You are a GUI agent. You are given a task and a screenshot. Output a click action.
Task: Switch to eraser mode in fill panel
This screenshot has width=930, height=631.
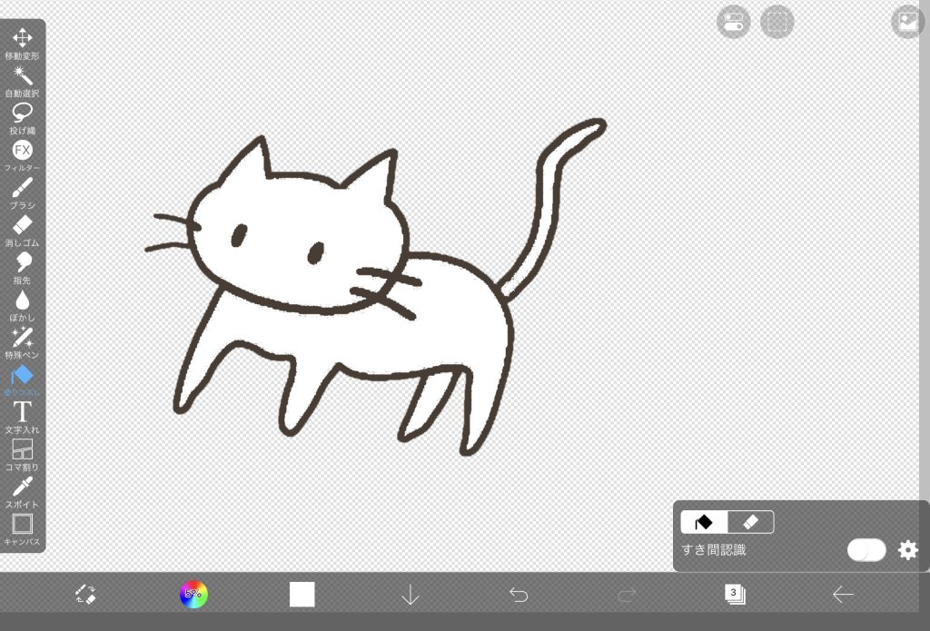(751, 522)
